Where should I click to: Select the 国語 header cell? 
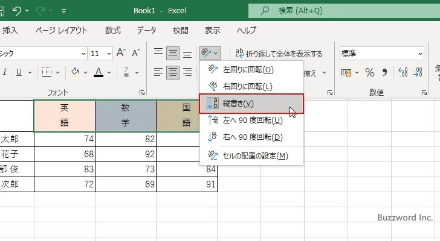(x=178, y=116)
